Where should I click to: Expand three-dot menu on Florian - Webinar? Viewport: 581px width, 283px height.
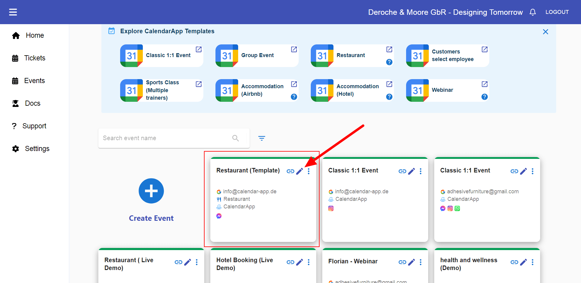point(421,262)
